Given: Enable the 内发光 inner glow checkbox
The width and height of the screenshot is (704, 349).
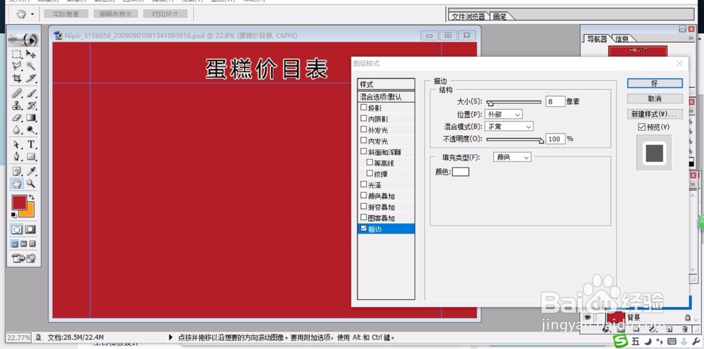Looking at the screenshot, I should 364,141.
